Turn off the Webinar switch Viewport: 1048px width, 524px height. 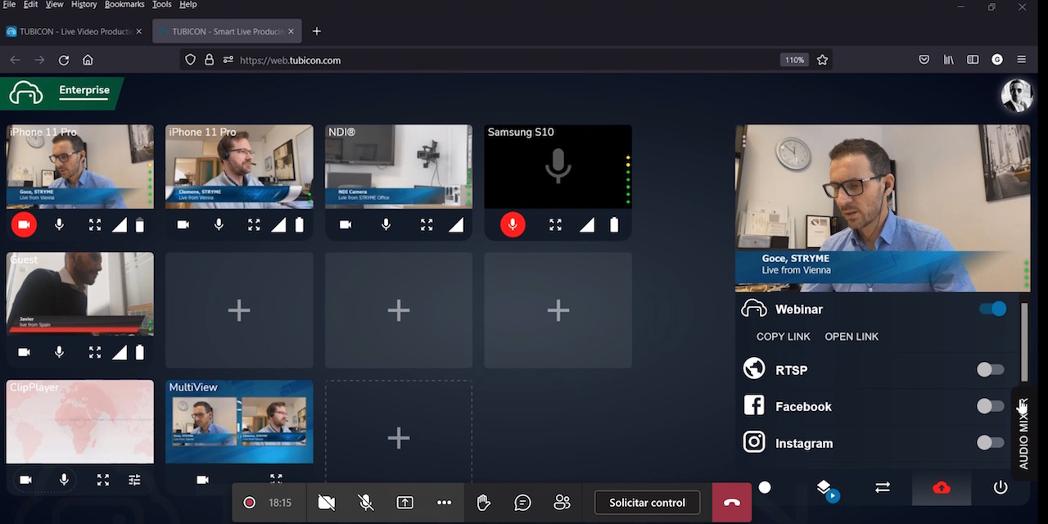tap(992, 309)
